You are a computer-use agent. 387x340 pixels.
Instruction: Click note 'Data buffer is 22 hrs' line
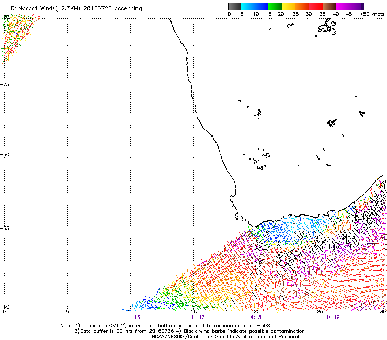point(189,331)
